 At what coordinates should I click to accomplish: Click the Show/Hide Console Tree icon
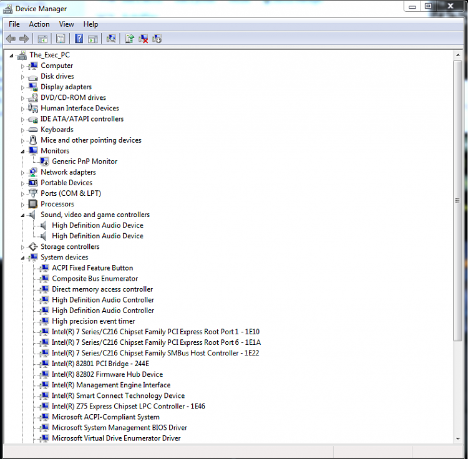coord(42,39)
